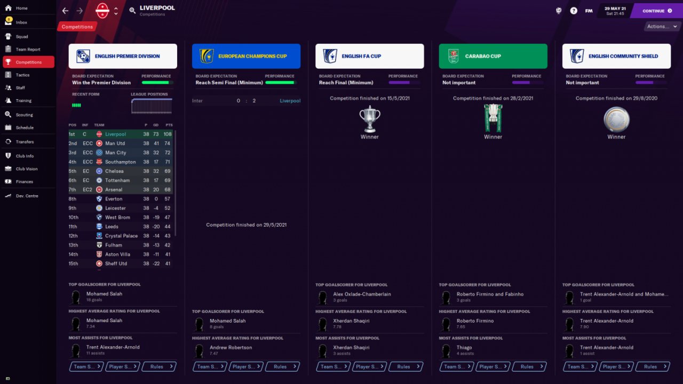
Task: Open the Transfers arrows icon
Action: click(8, 142)
